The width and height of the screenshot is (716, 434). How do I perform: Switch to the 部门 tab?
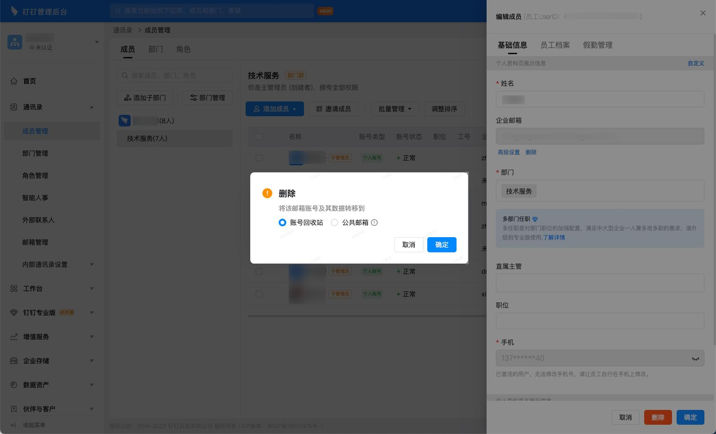coord(156,49)
